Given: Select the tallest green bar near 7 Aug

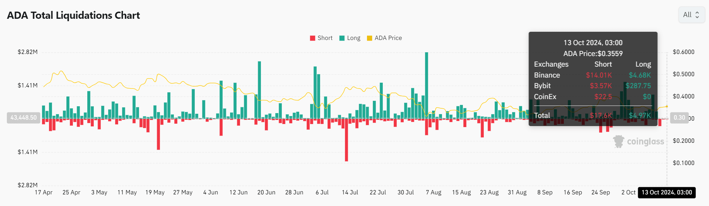Looking at the screenshot, I should (x=427, y=85).
